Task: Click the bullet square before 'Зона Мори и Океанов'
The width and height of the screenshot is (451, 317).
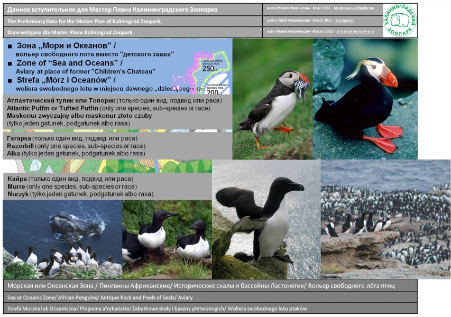Action: point(10,46)
